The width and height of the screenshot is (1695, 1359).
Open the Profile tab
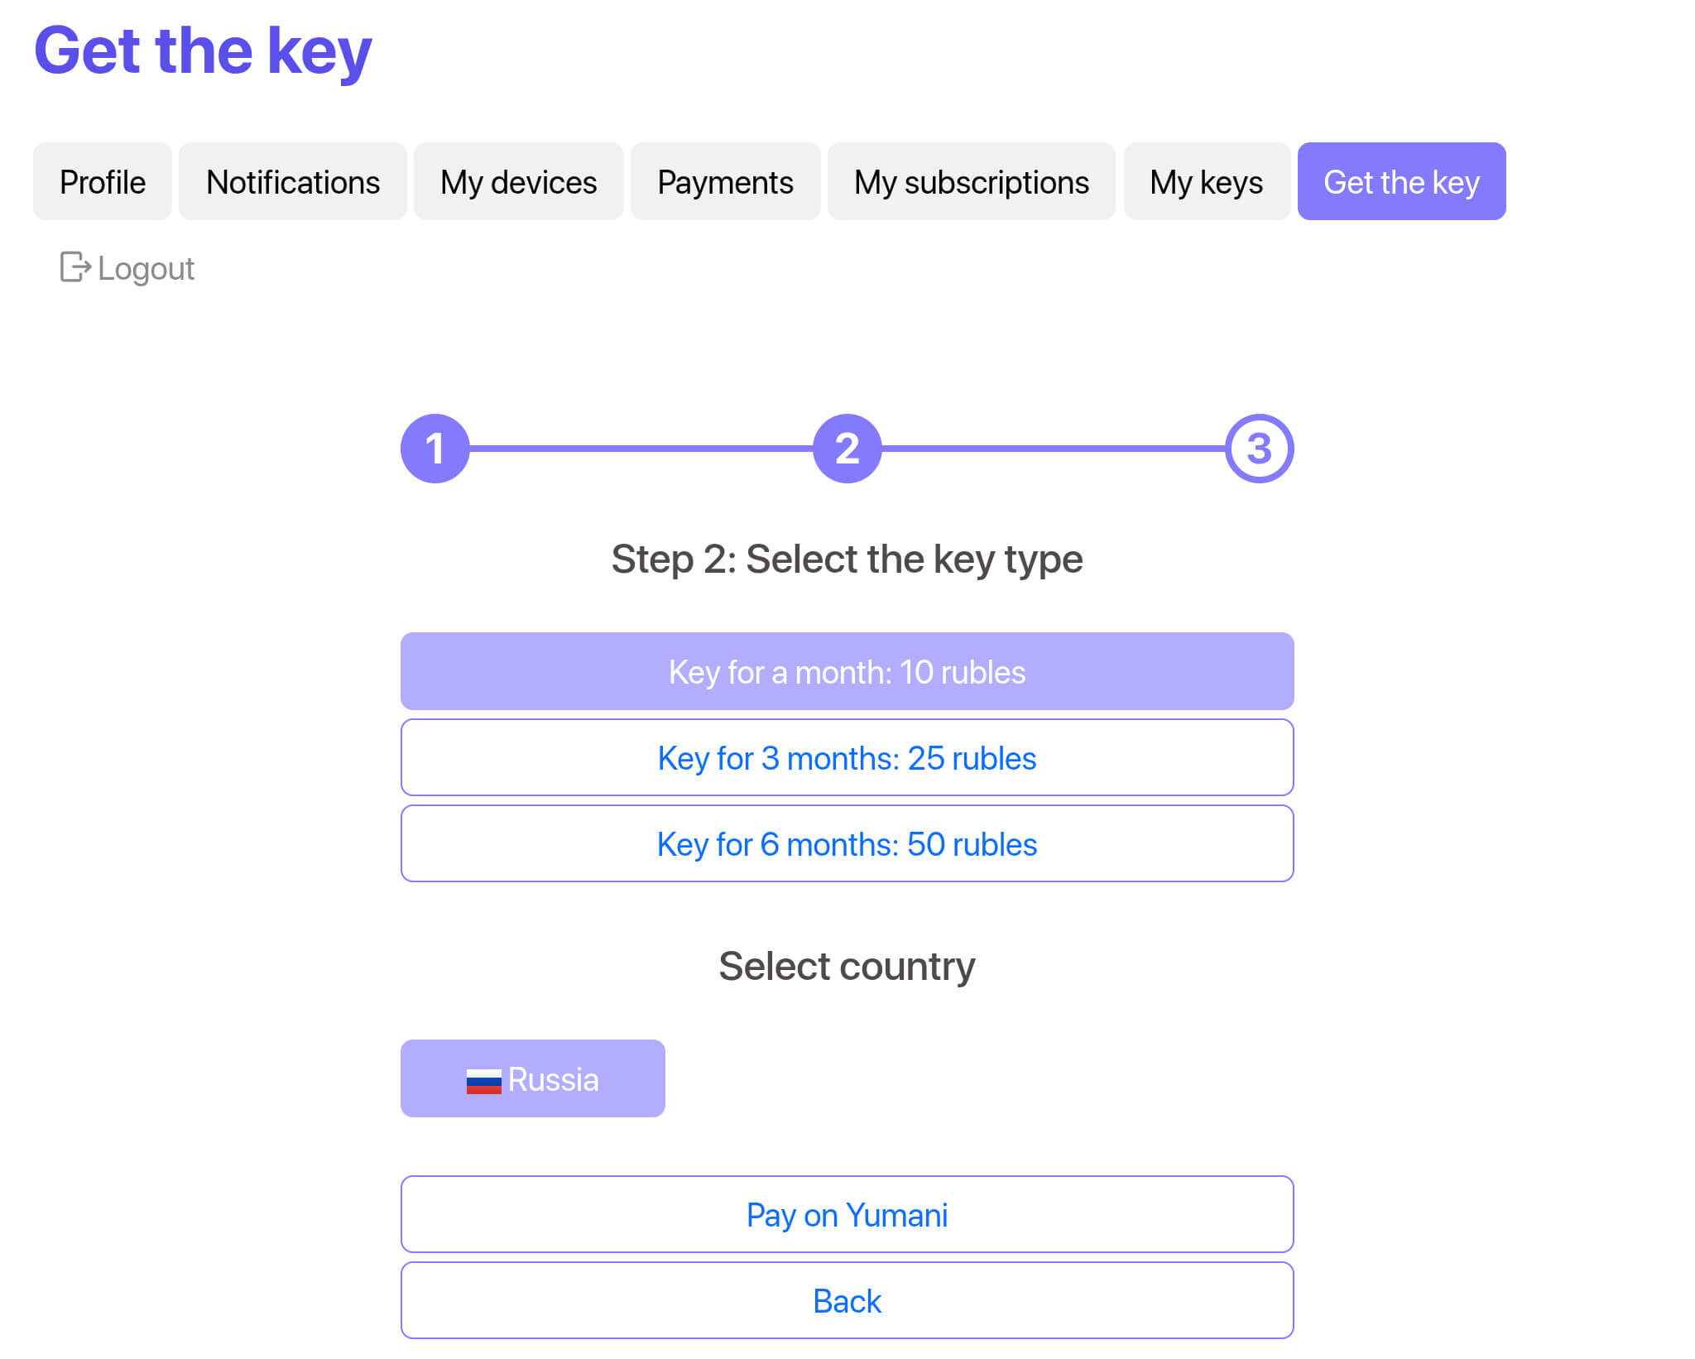(x=103, y=181)
